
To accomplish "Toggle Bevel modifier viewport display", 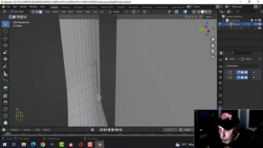I will coord(242,72).
